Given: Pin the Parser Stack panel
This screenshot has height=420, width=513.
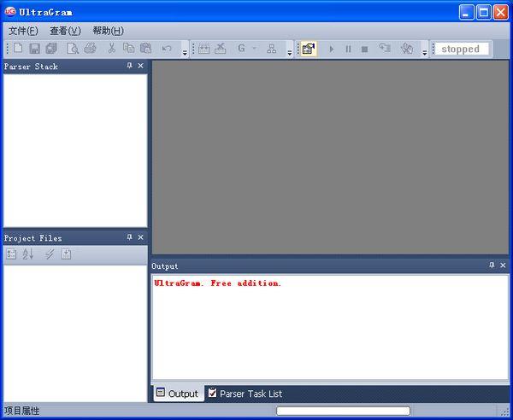Looking at the screenshot, I should (x=130, y=66).
